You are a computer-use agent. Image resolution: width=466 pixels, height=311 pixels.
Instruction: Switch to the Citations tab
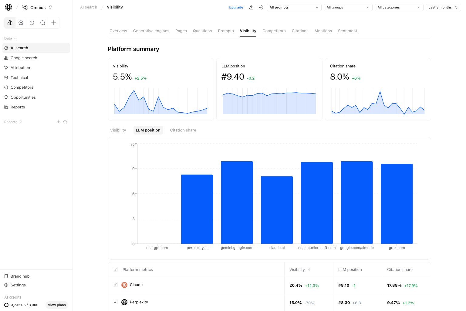point(300,31)
